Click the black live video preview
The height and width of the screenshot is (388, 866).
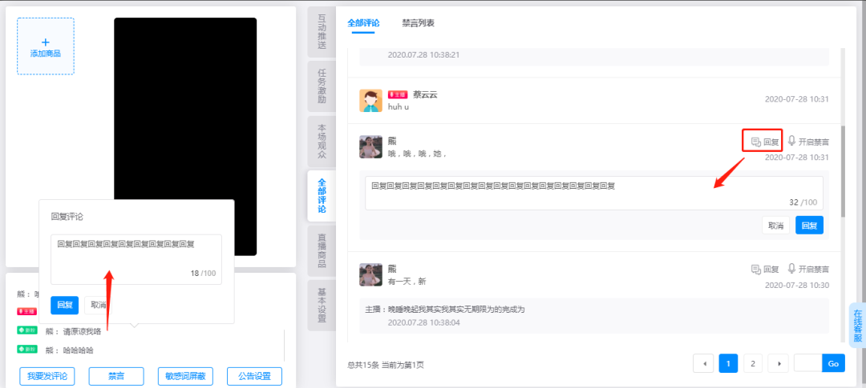coord(185,137)
